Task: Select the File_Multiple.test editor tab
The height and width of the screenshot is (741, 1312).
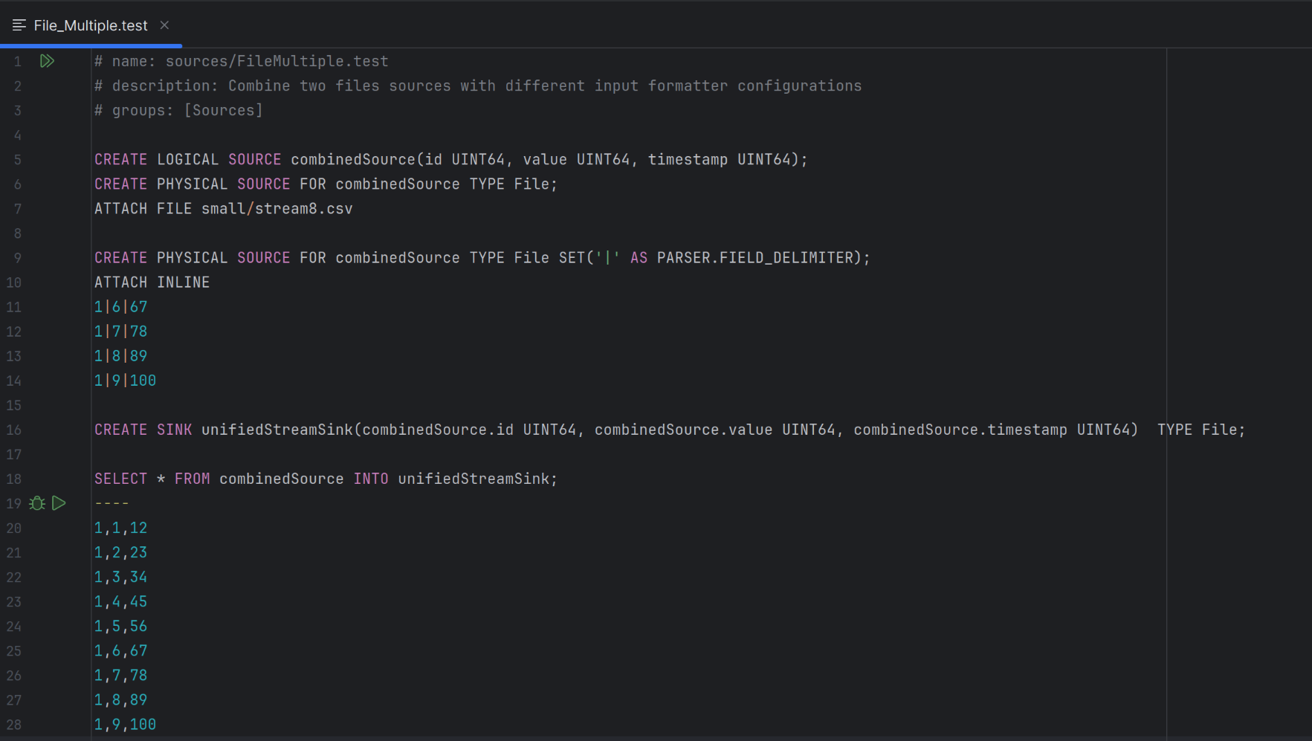Action: [x=91, y=25]
